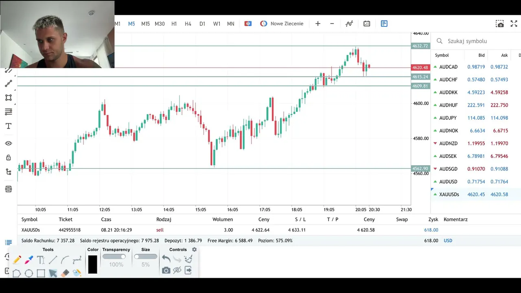Screen dimensions: 521x293
Task: Select the highlighter marker tool
Action: [x=29, y=260]
